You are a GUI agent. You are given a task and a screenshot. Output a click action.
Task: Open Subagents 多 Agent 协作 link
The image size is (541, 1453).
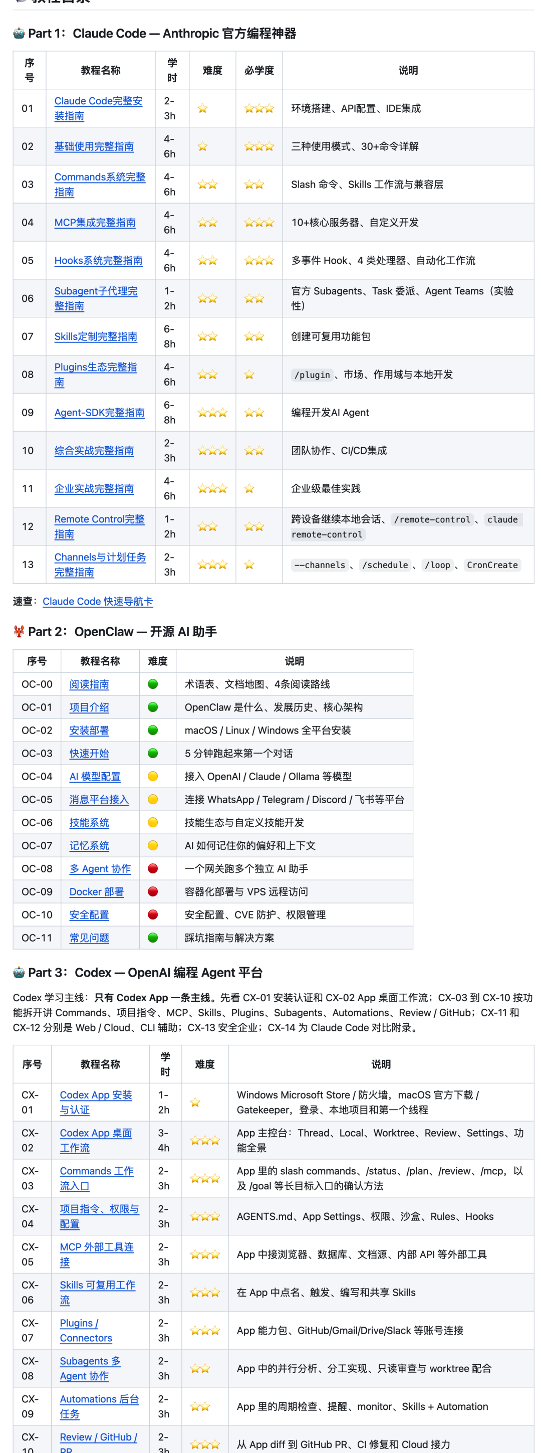[90, 1368]
